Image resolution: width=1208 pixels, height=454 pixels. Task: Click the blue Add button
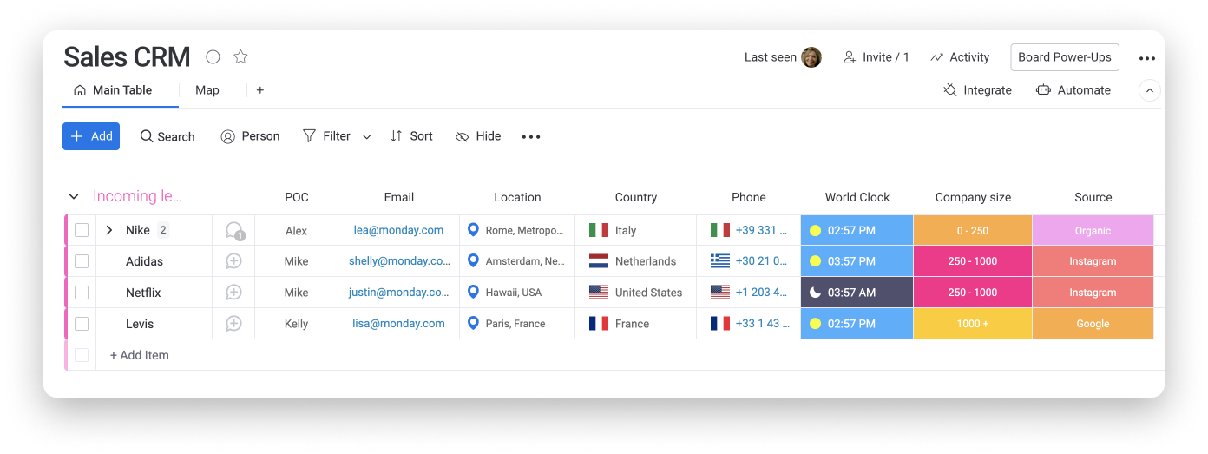[x=91, y=136]
